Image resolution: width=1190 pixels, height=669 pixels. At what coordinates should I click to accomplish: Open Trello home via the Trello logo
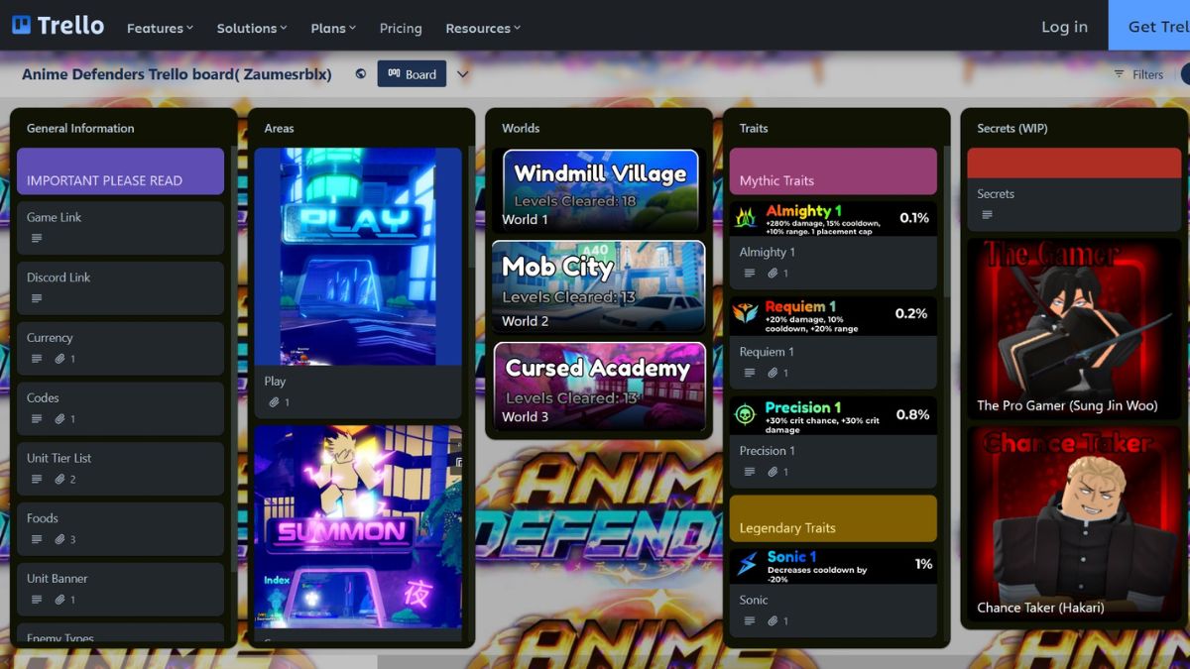click(57, 26)
